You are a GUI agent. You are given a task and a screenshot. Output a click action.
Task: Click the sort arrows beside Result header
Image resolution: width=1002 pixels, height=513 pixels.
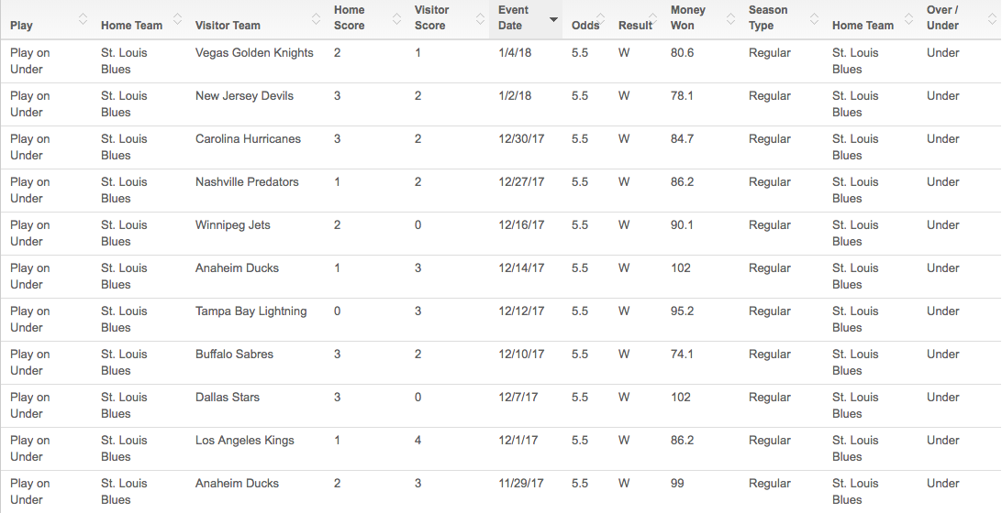point(655,18)
